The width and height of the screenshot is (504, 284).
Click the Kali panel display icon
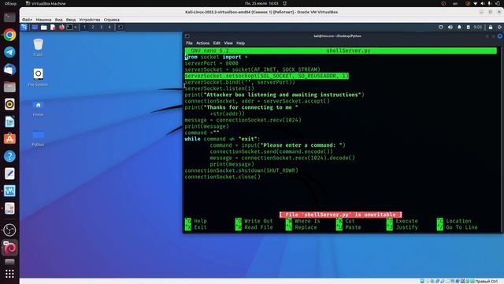click(441, 28)
